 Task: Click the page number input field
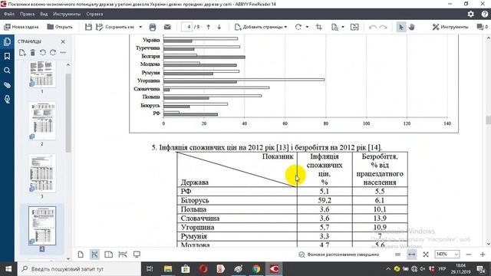(186, 28)
